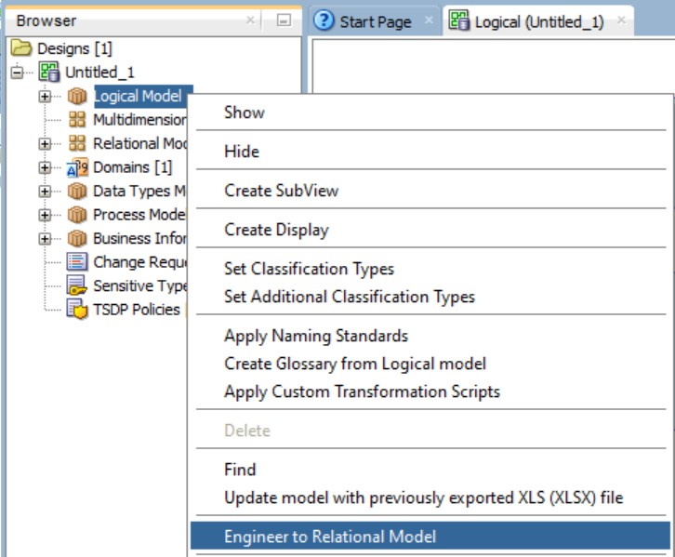Click the TSDP Policies shield icon
The image size is (675, 557).
78,310
